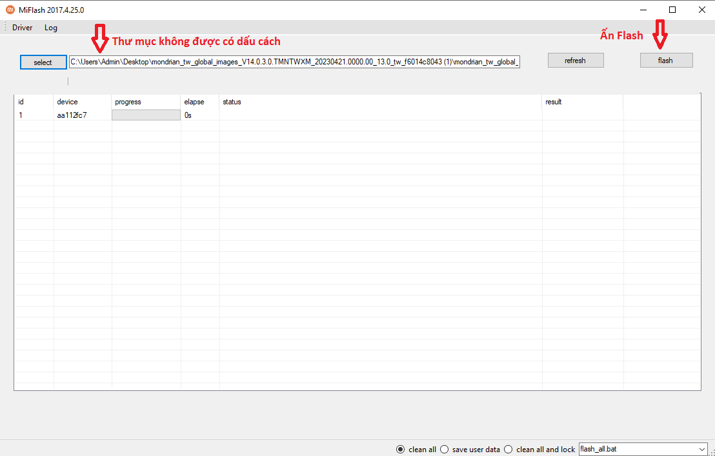Viewport: 715px width, 456px height.
Task: Open the Log menu
Action: pyautogui.click(x=50, y=28)
